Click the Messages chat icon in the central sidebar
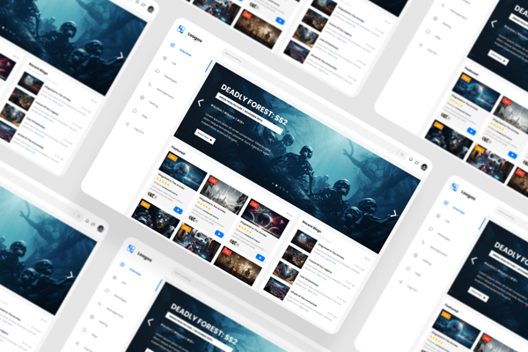 158,71
